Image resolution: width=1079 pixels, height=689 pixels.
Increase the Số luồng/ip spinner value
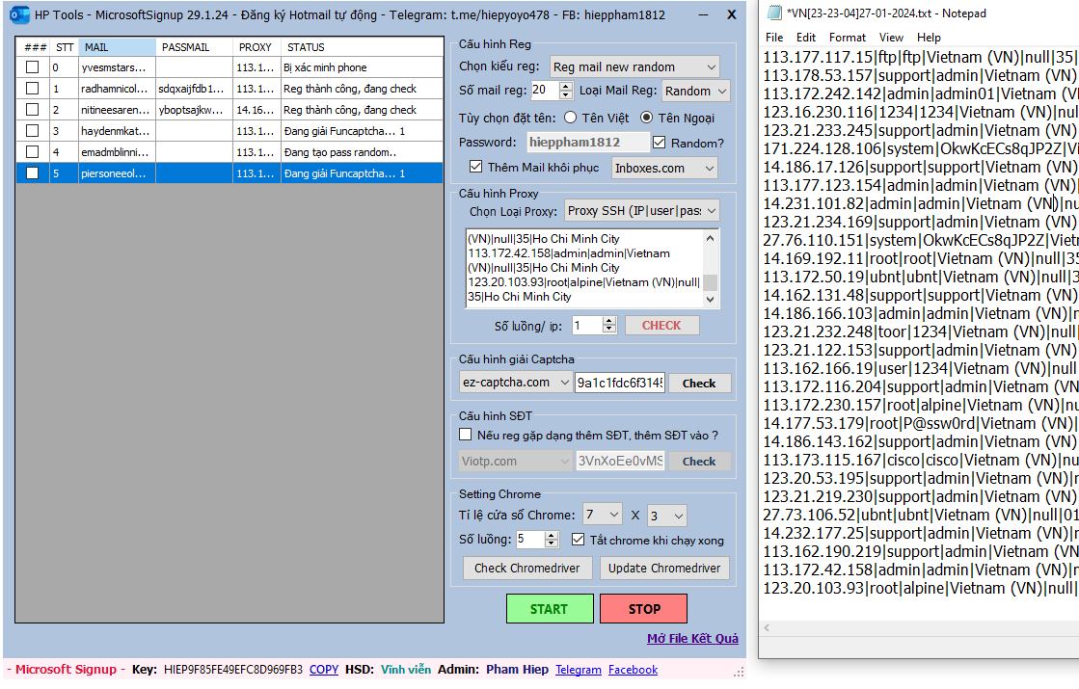click(x=608, y=321)
